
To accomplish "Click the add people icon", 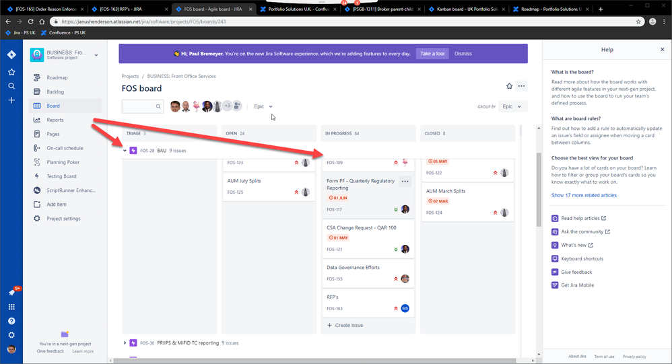I will click(x=237, y=106).
